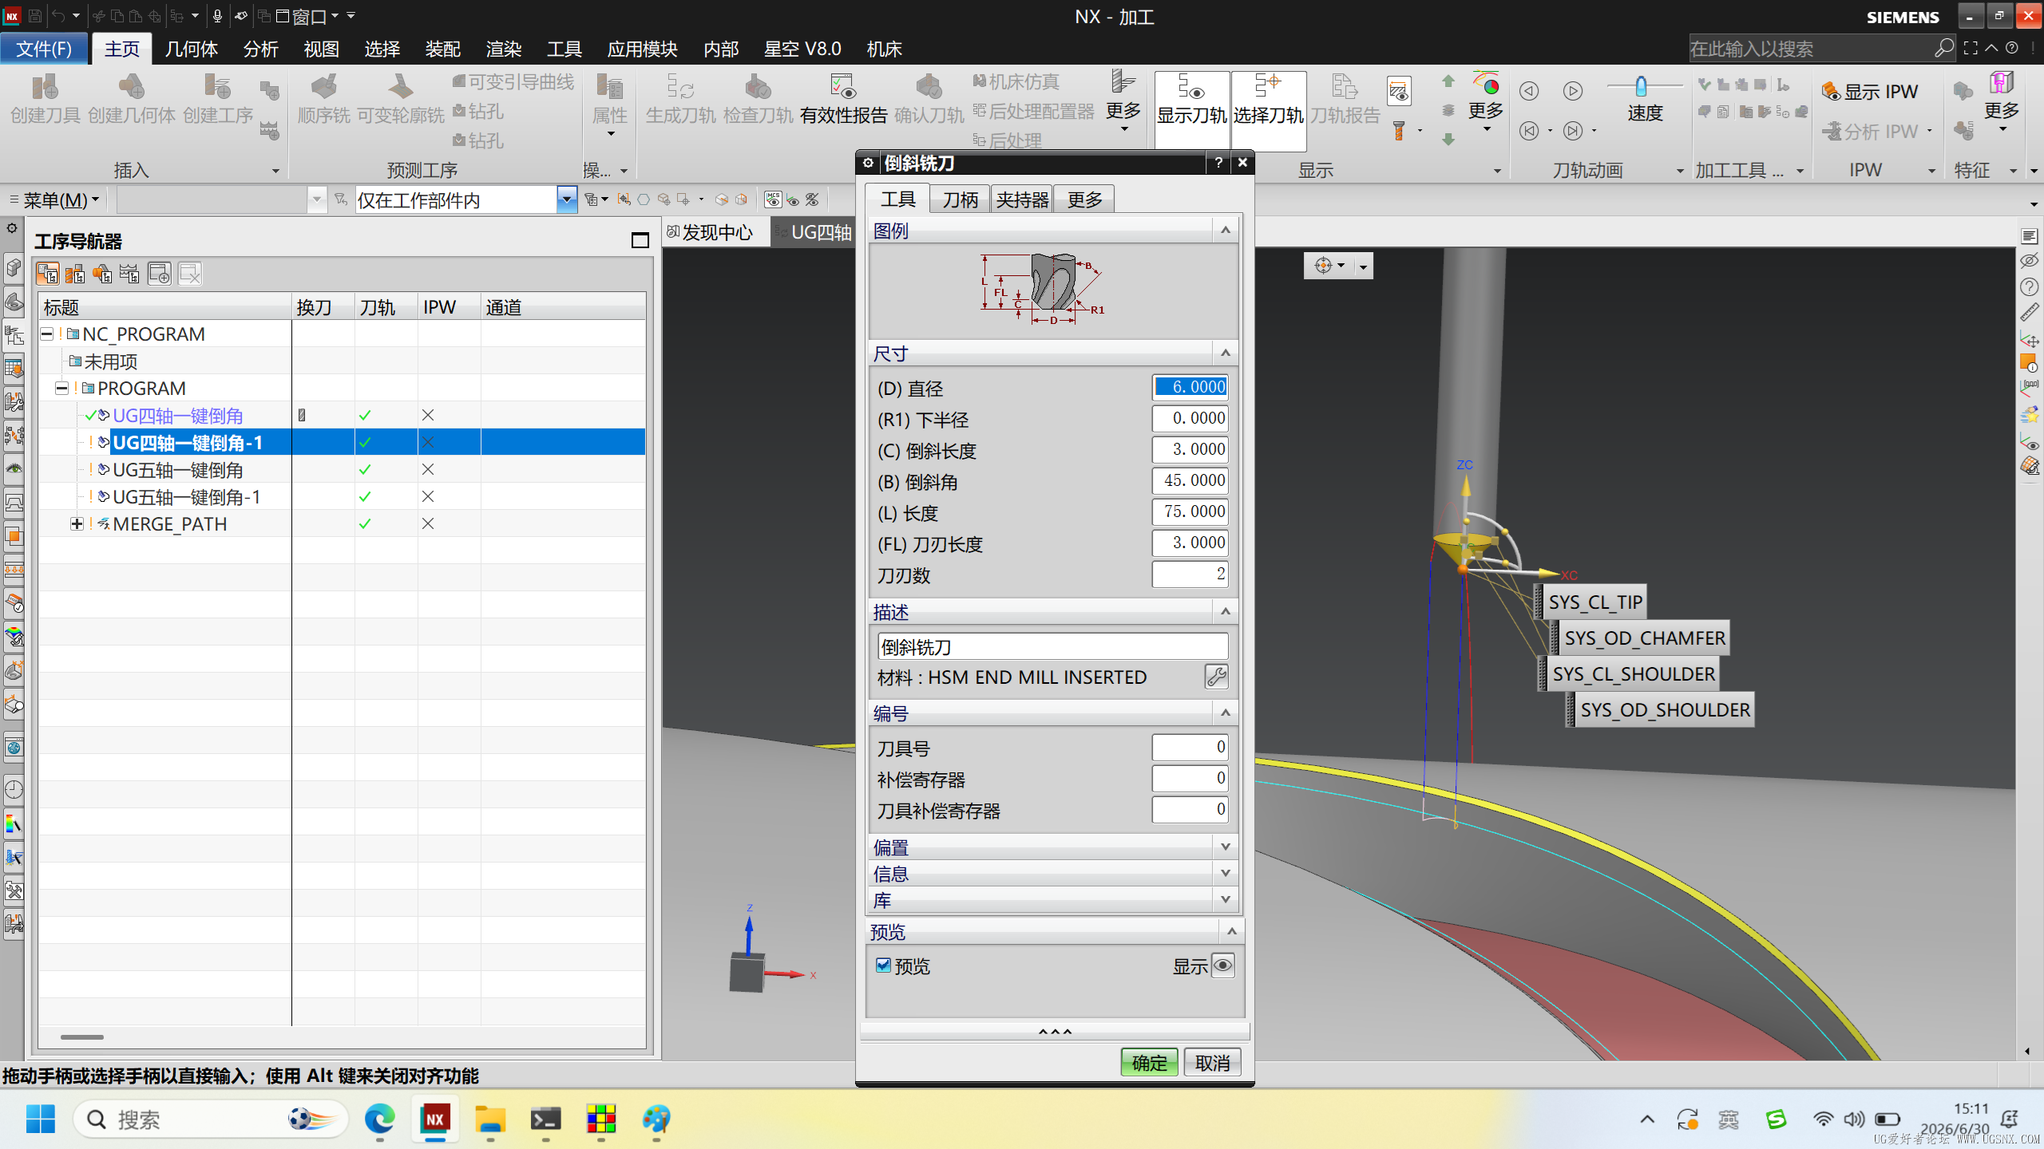Switch navigator to Geometry view icon

coord(102,274)
